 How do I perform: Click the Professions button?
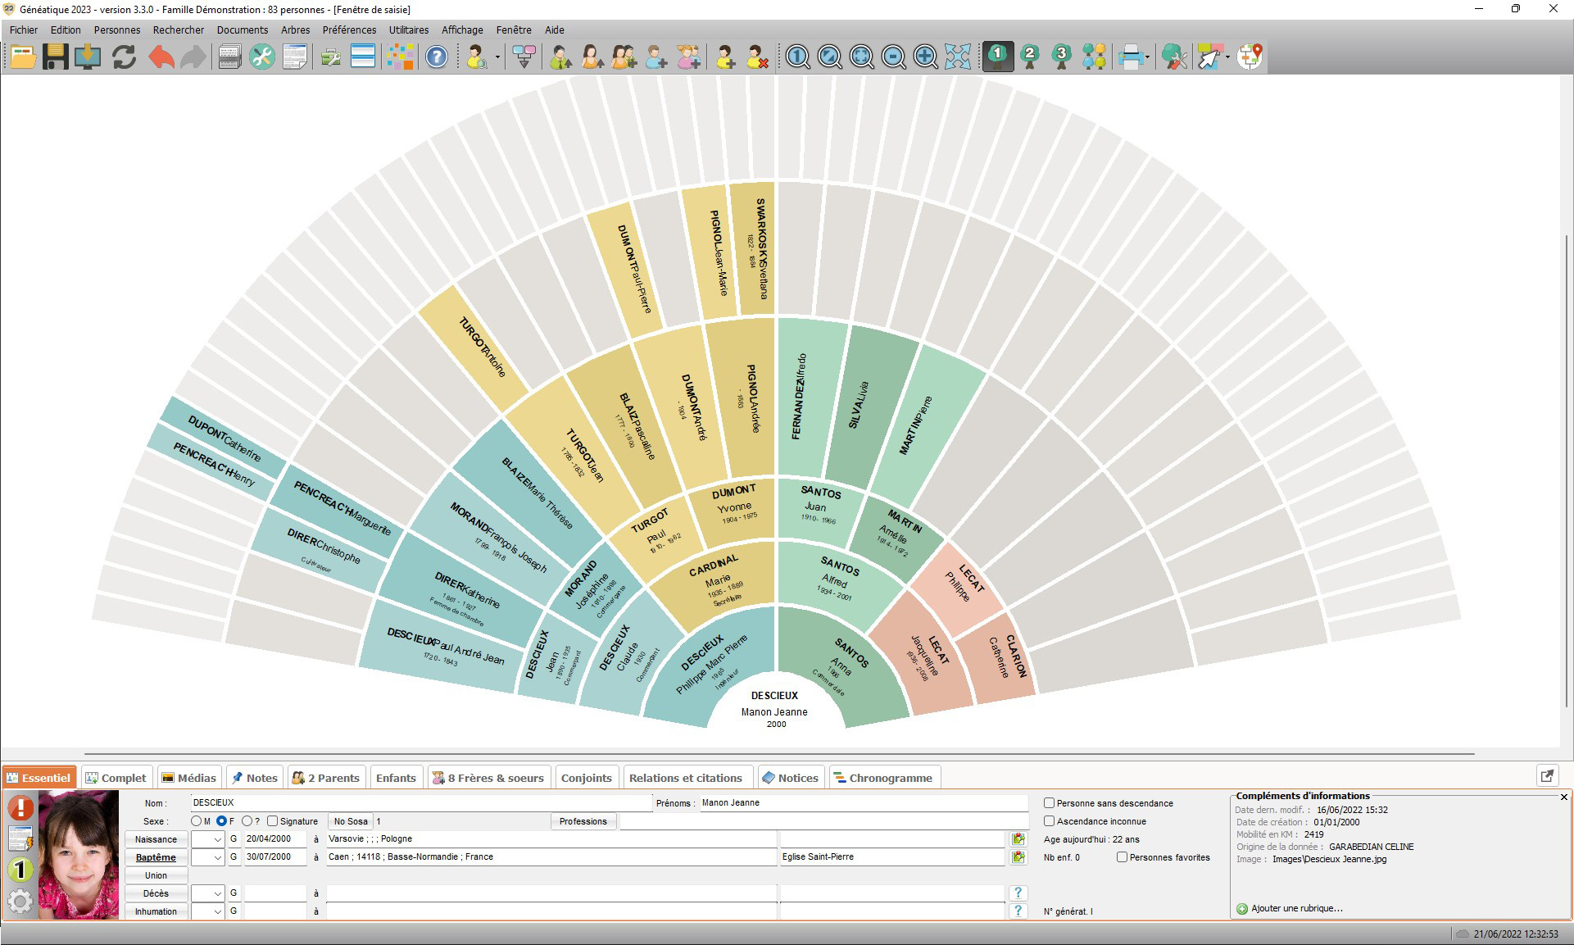pyautogui.click(x=583, y=821)
